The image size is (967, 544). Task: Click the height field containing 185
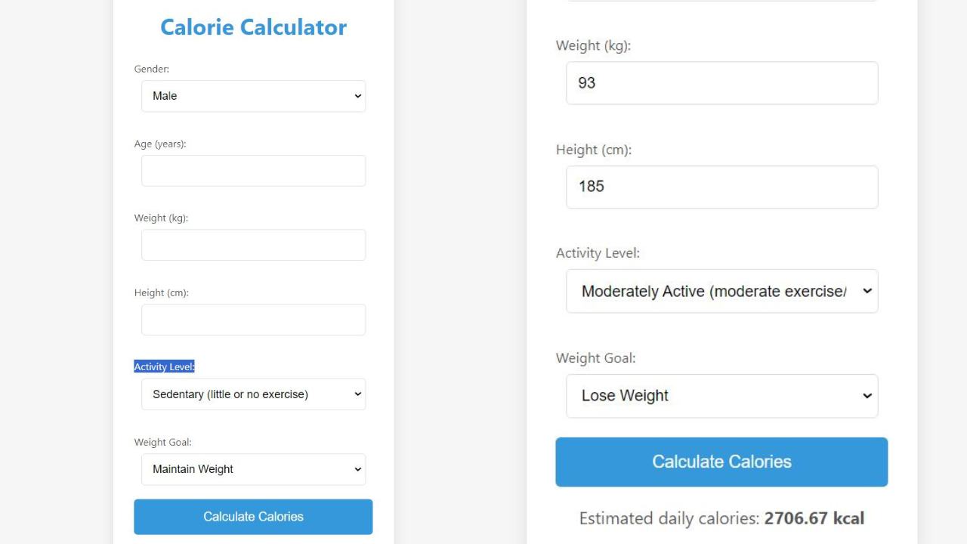tap(721, 187)
